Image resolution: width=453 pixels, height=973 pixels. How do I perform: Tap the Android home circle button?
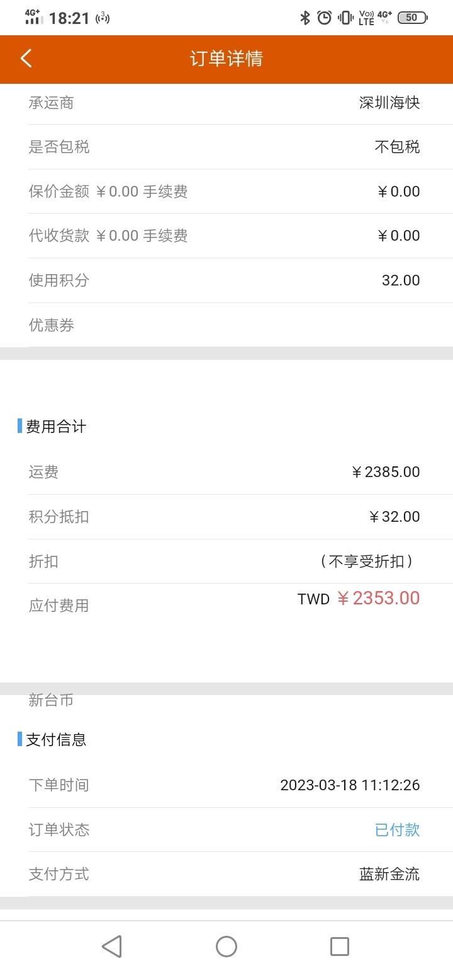tap(226, 947)
